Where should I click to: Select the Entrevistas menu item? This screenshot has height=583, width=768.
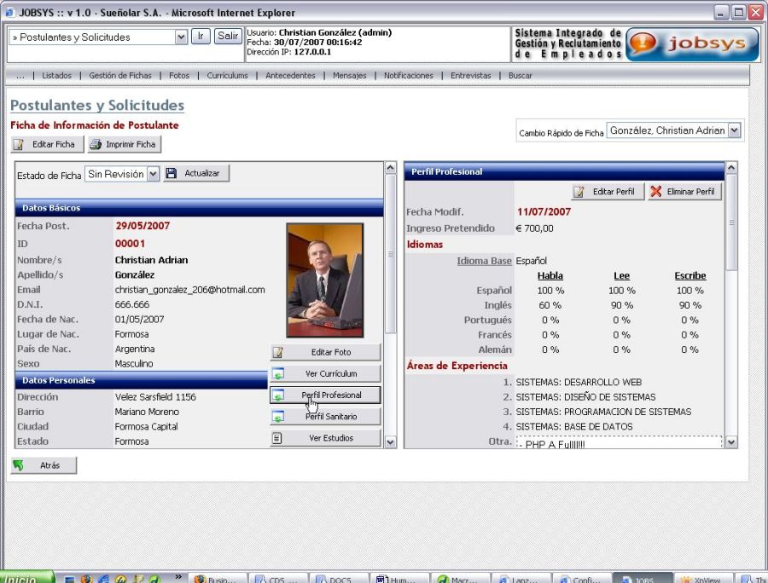pos(471,76)
